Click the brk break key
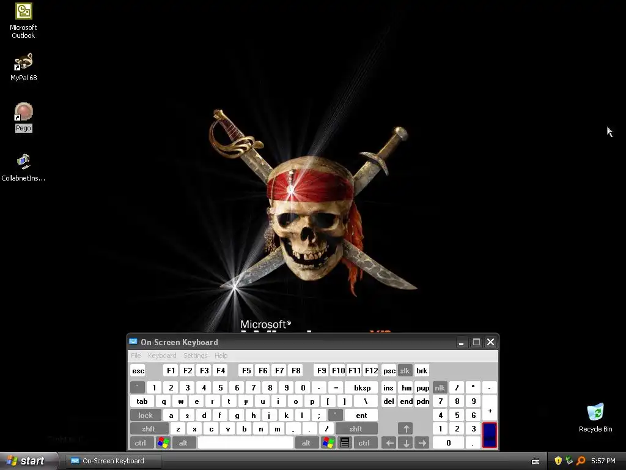Screen dimensions: 626x470 pyautogui.click(x=422, y=370)
